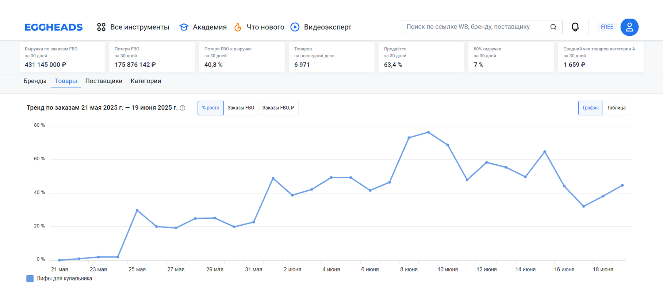Image resolution: width=663 pixels, height=306 pixels.
Task: Click the 431 145 000 ₽ value
Action: click(x=45, y=65)
